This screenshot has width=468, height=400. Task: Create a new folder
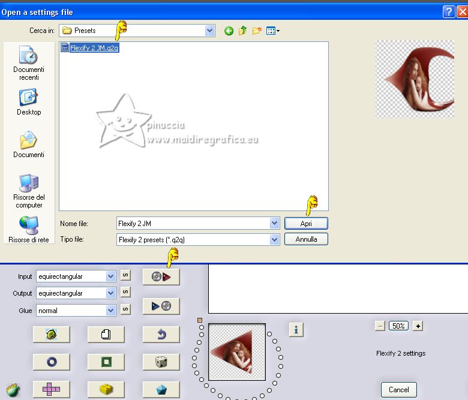click(257, 31)
